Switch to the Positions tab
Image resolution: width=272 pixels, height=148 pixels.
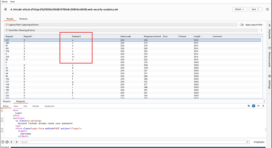(x=23, y=19)
